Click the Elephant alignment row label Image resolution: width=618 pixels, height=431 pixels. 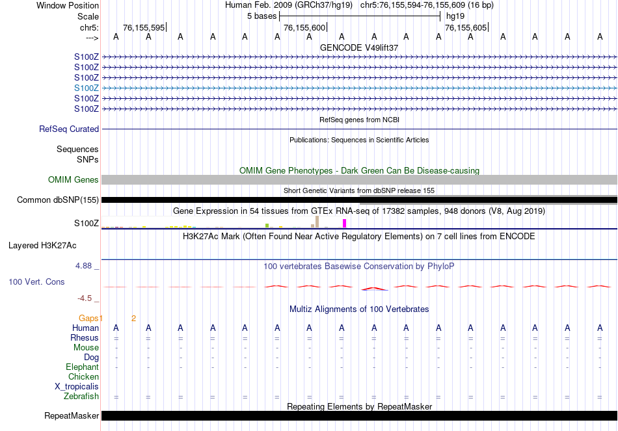(x=83, y=367)
